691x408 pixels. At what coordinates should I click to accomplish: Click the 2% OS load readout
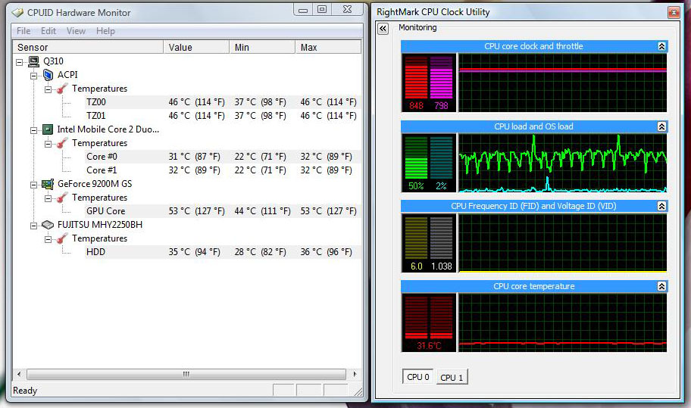click(x=441, y=186)
